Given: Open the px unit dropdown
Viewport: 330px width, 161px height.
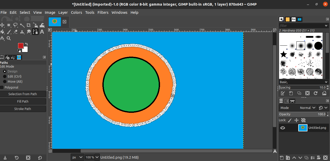Looking at the screenshot, I should 77,157.
